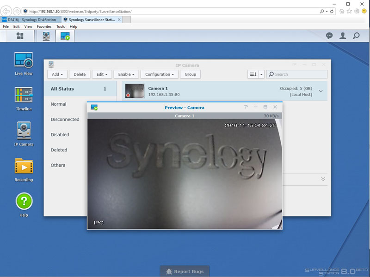
Task: Open the notifications speech bubble icon
Action: [329, 36]
